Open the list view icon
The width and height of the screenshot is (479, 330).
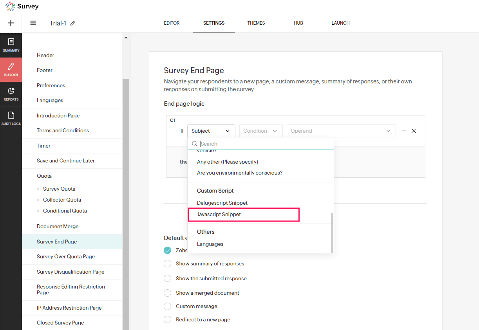point(33,23)
